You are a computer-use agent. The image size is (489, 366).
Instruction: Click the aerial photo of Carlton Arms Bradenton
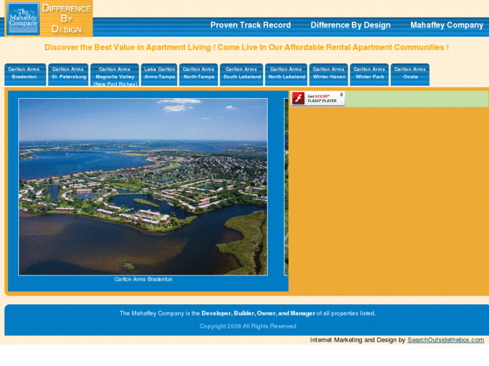click(143, 187)
